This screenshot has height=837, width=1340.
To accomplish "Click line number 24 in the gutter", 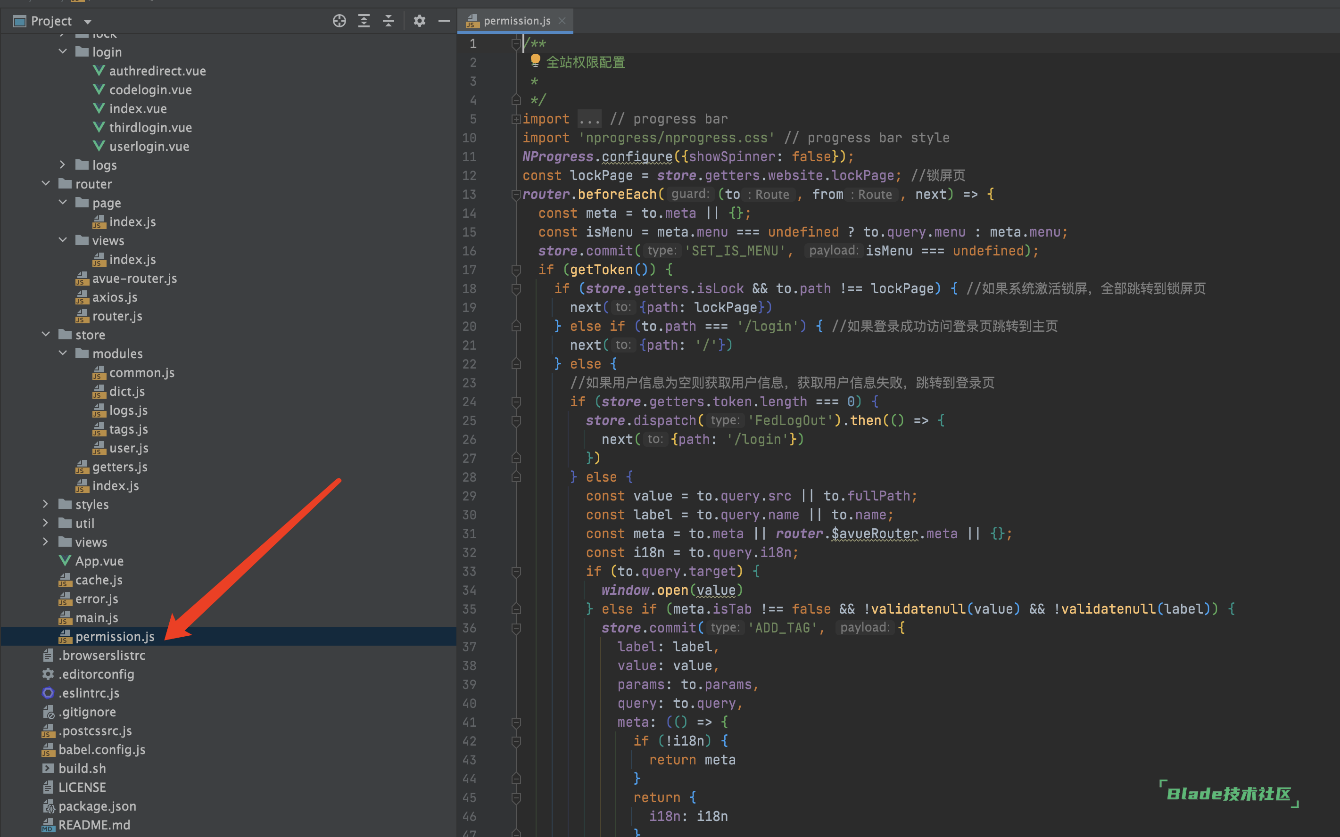I will coord(469,402).
